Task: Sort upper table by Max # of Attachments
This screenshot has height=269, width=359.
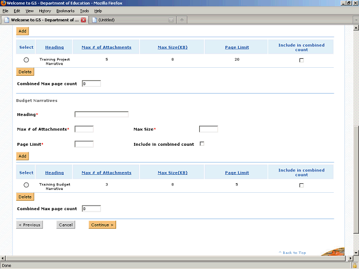Action: [x=107, y=47]
